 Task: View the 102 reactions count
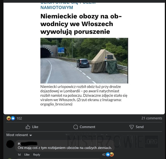tap(19, 118)
